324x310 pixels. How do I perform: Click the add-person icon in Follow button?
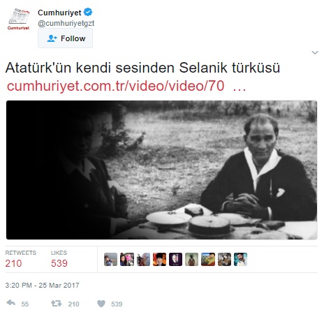[x=52, y=38]
